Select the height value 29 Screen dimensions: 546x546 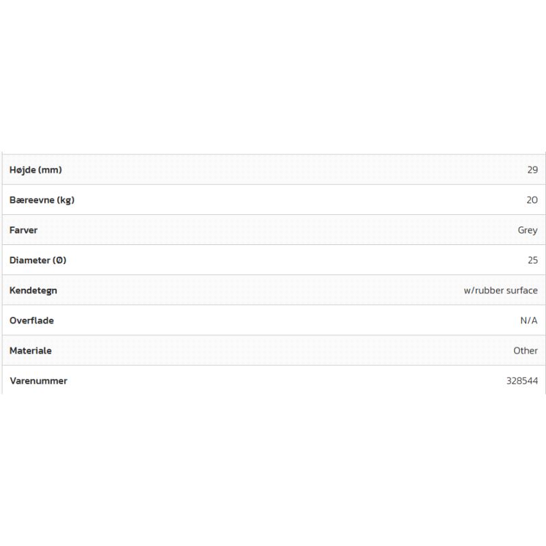pyautogui.click(x=532, y=170)
